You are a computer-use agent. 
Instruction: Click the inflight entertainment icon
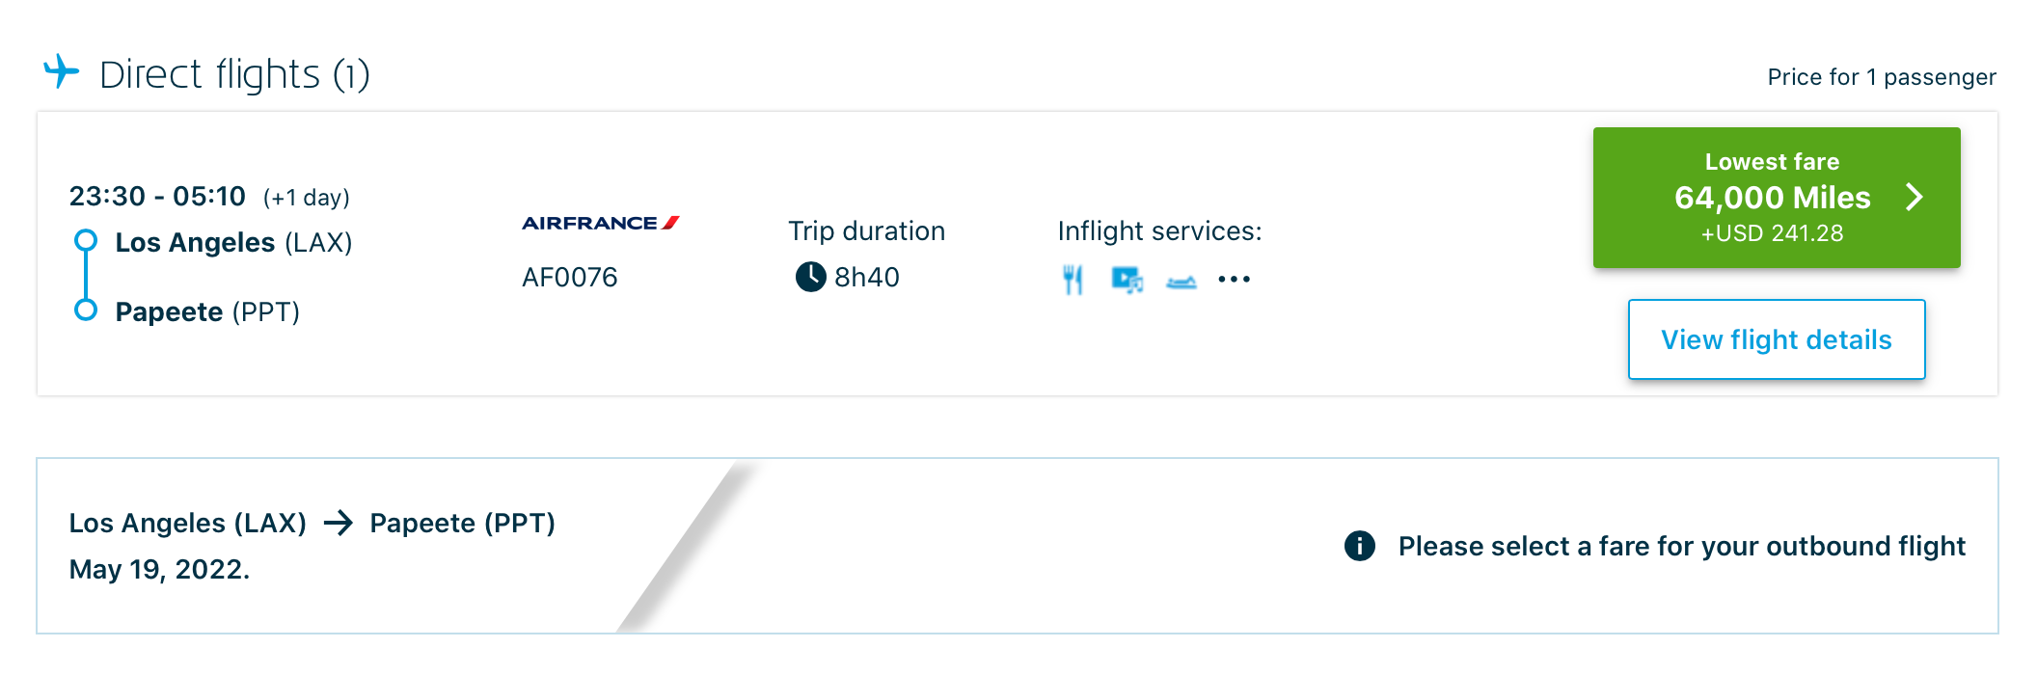click(1127, 280)
